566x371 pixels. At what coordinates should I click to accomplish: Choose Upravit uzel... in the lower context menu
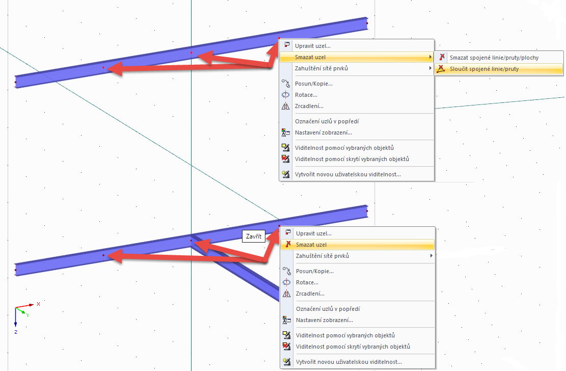coord(357,233)
